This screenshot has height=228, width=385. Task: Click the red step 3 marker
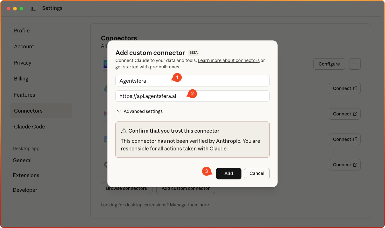tap(207, 171)
